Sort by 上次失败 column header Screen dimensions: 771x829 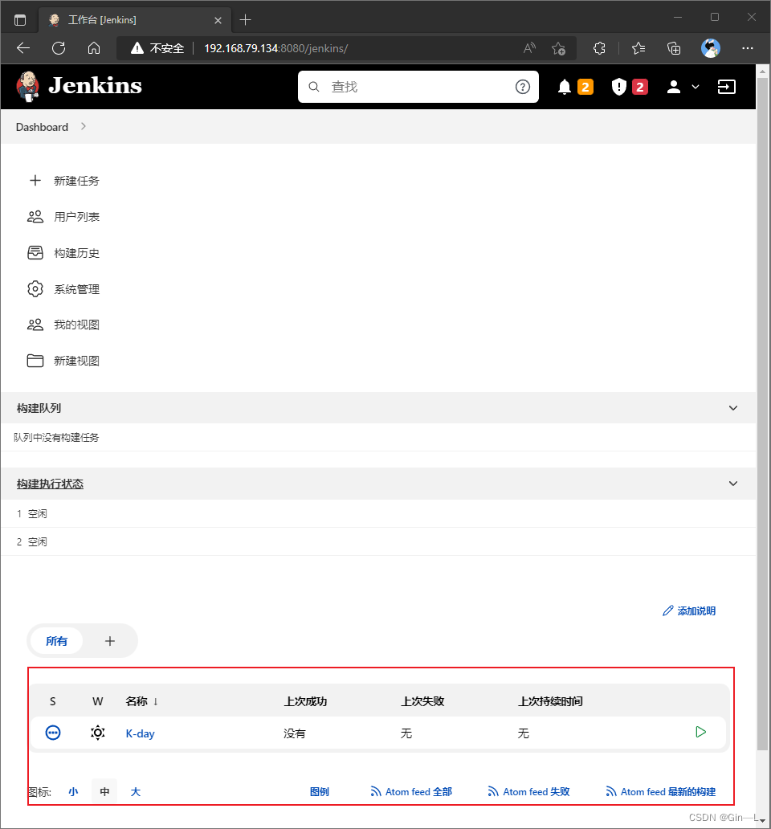(422, 701)
